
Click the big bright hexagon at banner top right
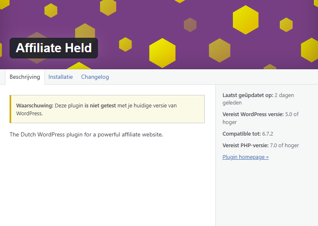[x=246, y=20]
